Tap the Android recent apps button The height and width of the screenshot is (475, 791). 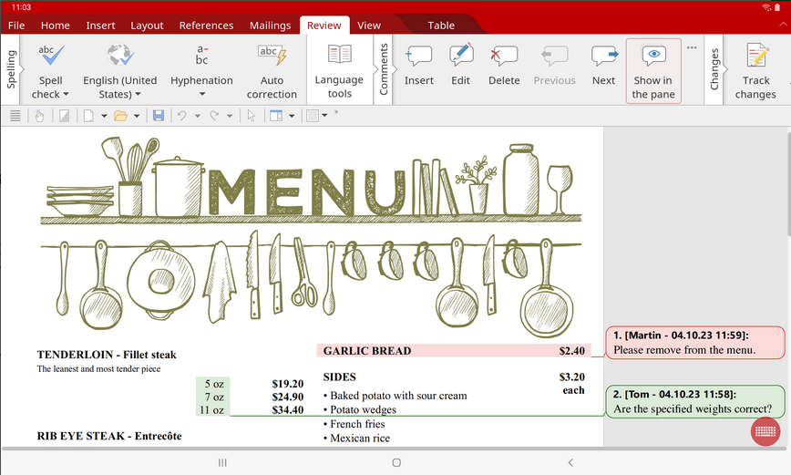[x=222, y=462]
